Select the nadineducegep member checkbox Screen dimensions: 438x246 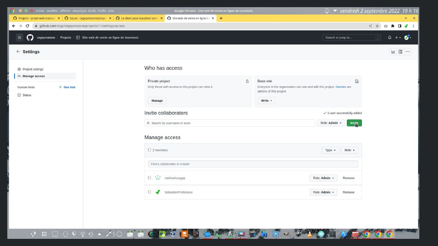click(x=149, y=178)
